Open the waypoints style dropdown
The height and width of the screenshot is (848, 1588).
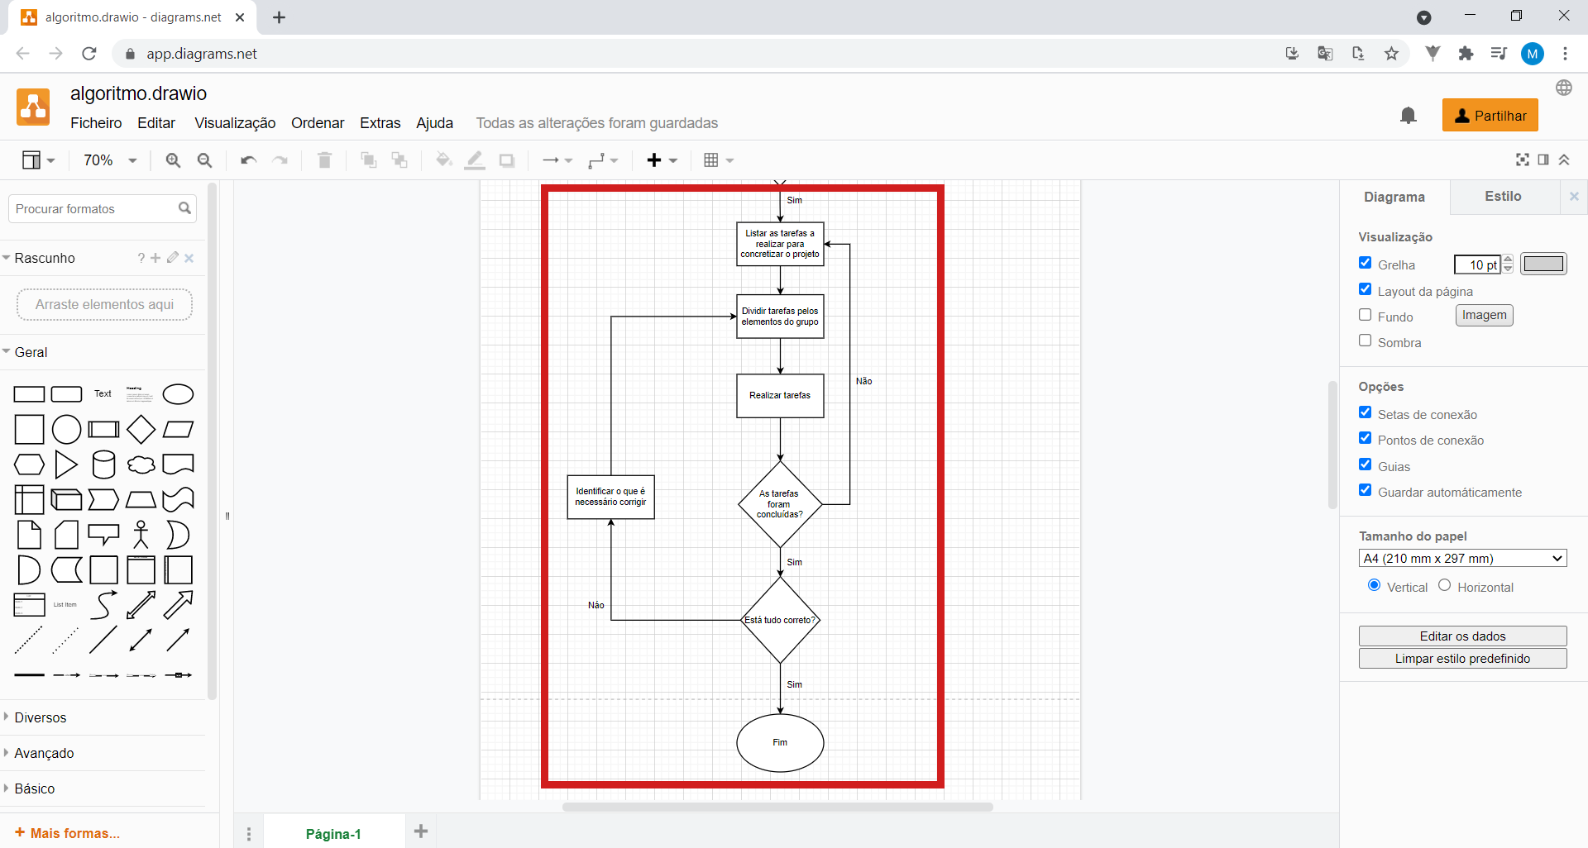tap(603, 160)
